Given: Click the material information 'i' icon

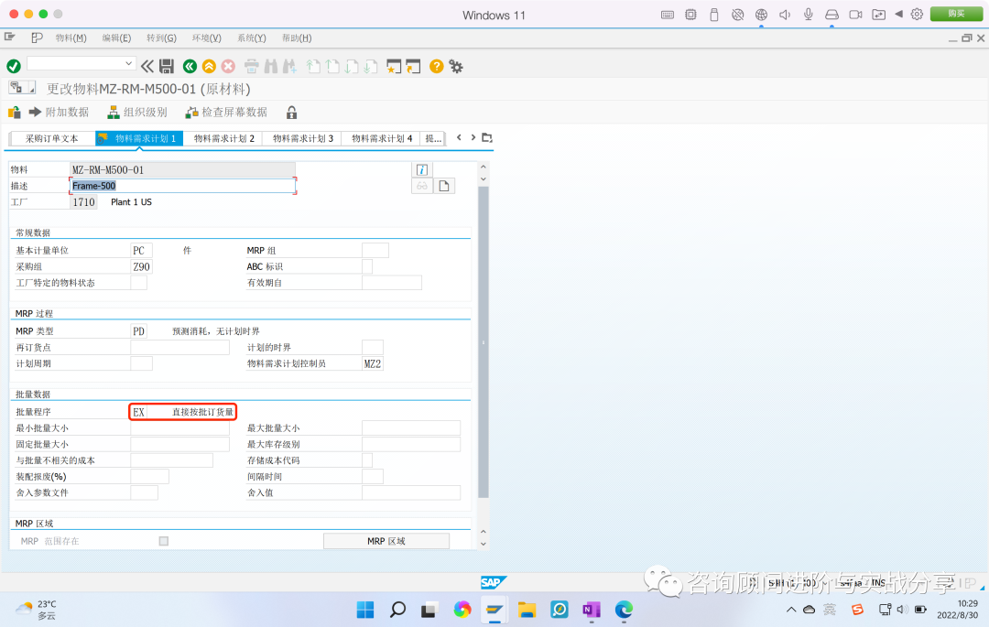Looking at the screenshot, I should tap(422, 169).
